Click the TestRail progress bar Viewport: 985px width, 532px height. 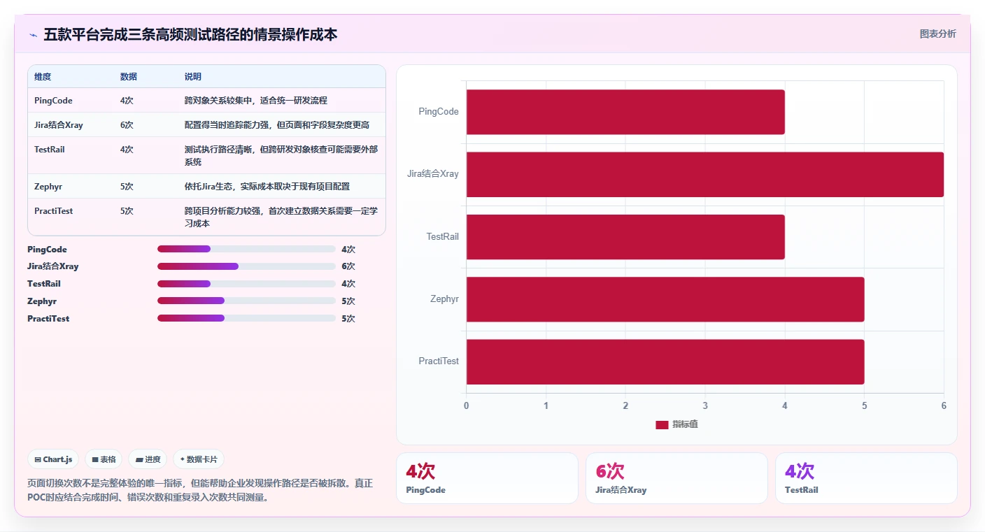click(x=246, y=284)
